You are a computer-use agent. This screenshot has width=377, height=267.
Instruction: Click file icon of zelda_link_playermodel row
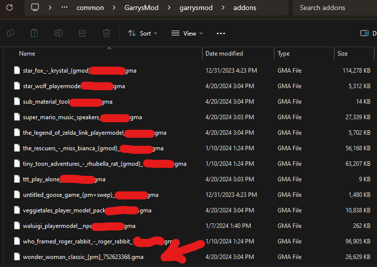coord(17,133)
